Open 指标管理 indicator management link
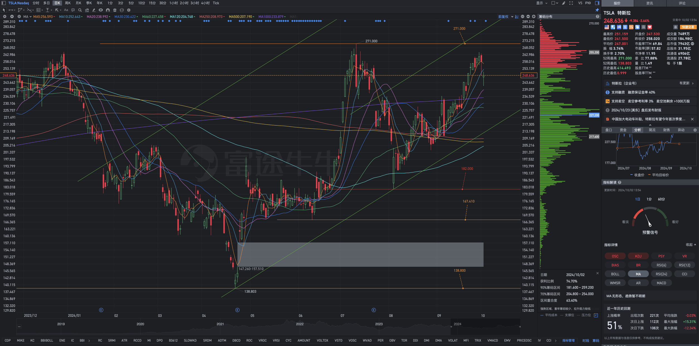Screen dimensions: 699x346 tap(569, 341)
